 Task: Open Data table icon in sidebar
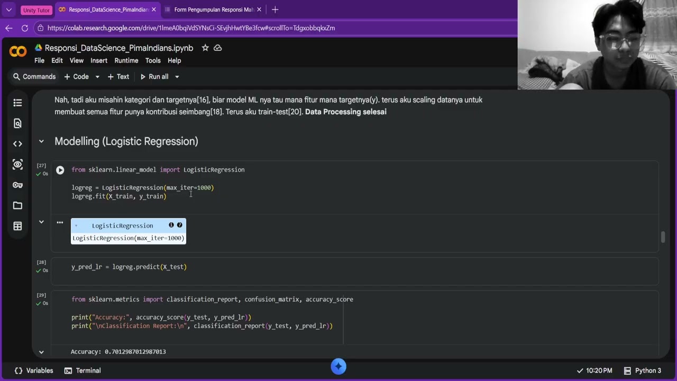[x=17, y=226]
